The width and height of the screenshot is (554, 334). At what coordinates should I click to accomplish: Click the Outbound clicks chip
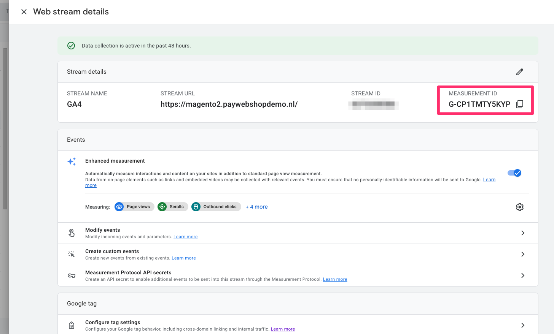[x=216, y=207]
